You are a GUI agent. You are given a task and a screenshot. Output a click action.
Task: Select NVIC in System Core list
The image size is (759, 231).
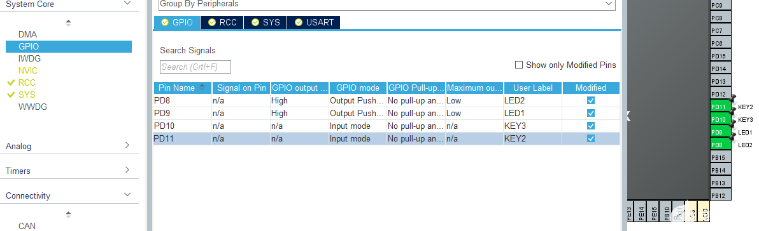[27, 71]
